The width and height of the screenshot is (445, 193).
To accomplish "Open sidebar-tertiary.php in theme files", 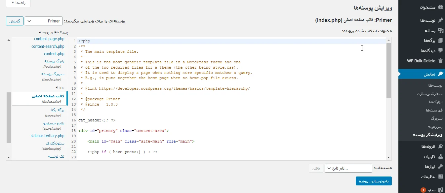I will [x=48, y=136].
